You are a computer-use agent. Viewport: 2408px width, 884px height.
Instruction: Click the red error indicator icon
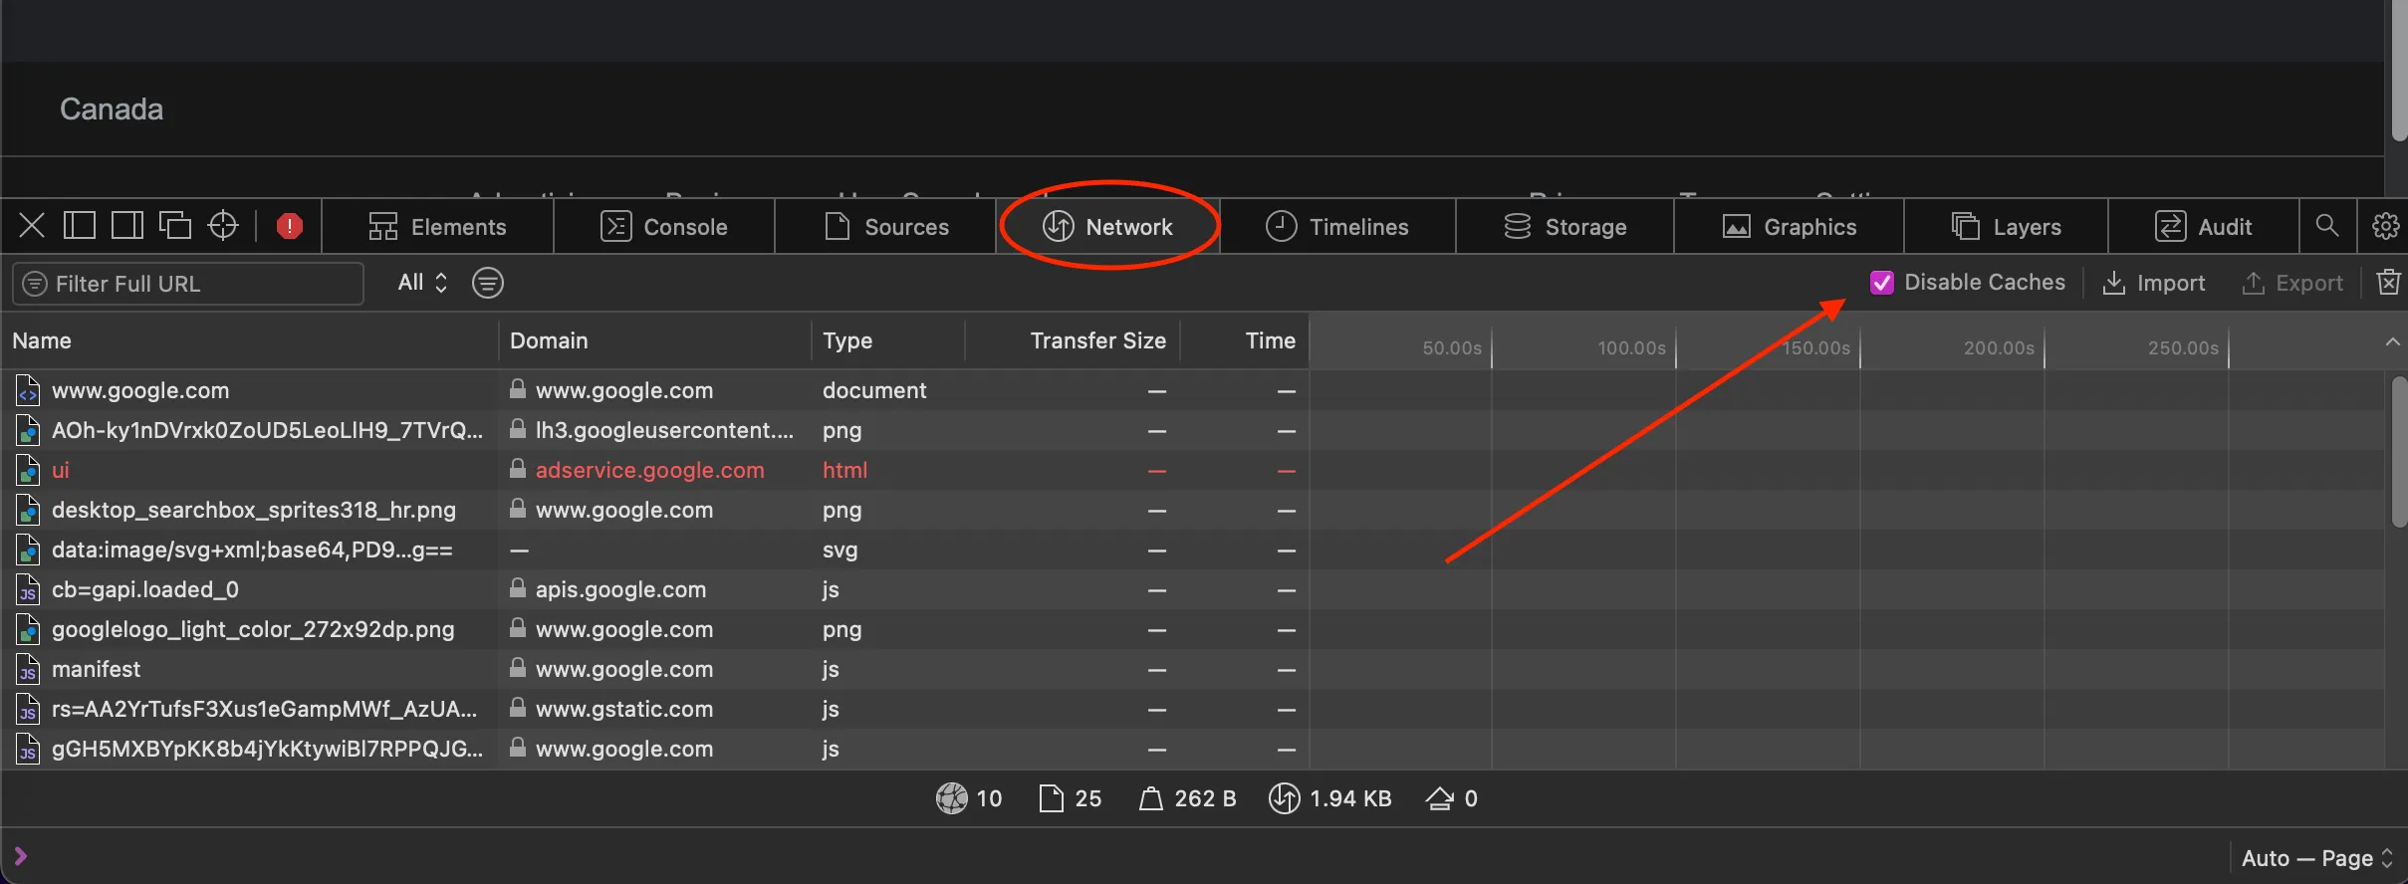pyautogui.click(x=290, y=226)
